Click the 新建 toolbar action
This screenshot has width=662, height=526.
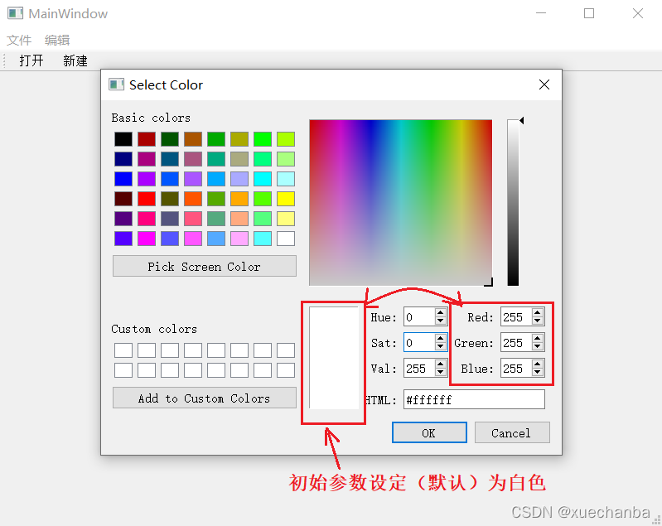tap(75, 60)
